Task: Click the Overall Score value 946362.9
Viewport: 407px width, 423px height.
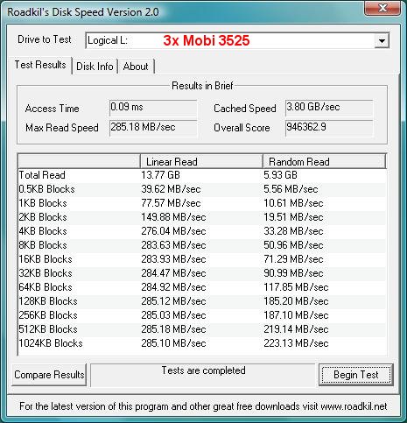Action: tap(329, 128)
